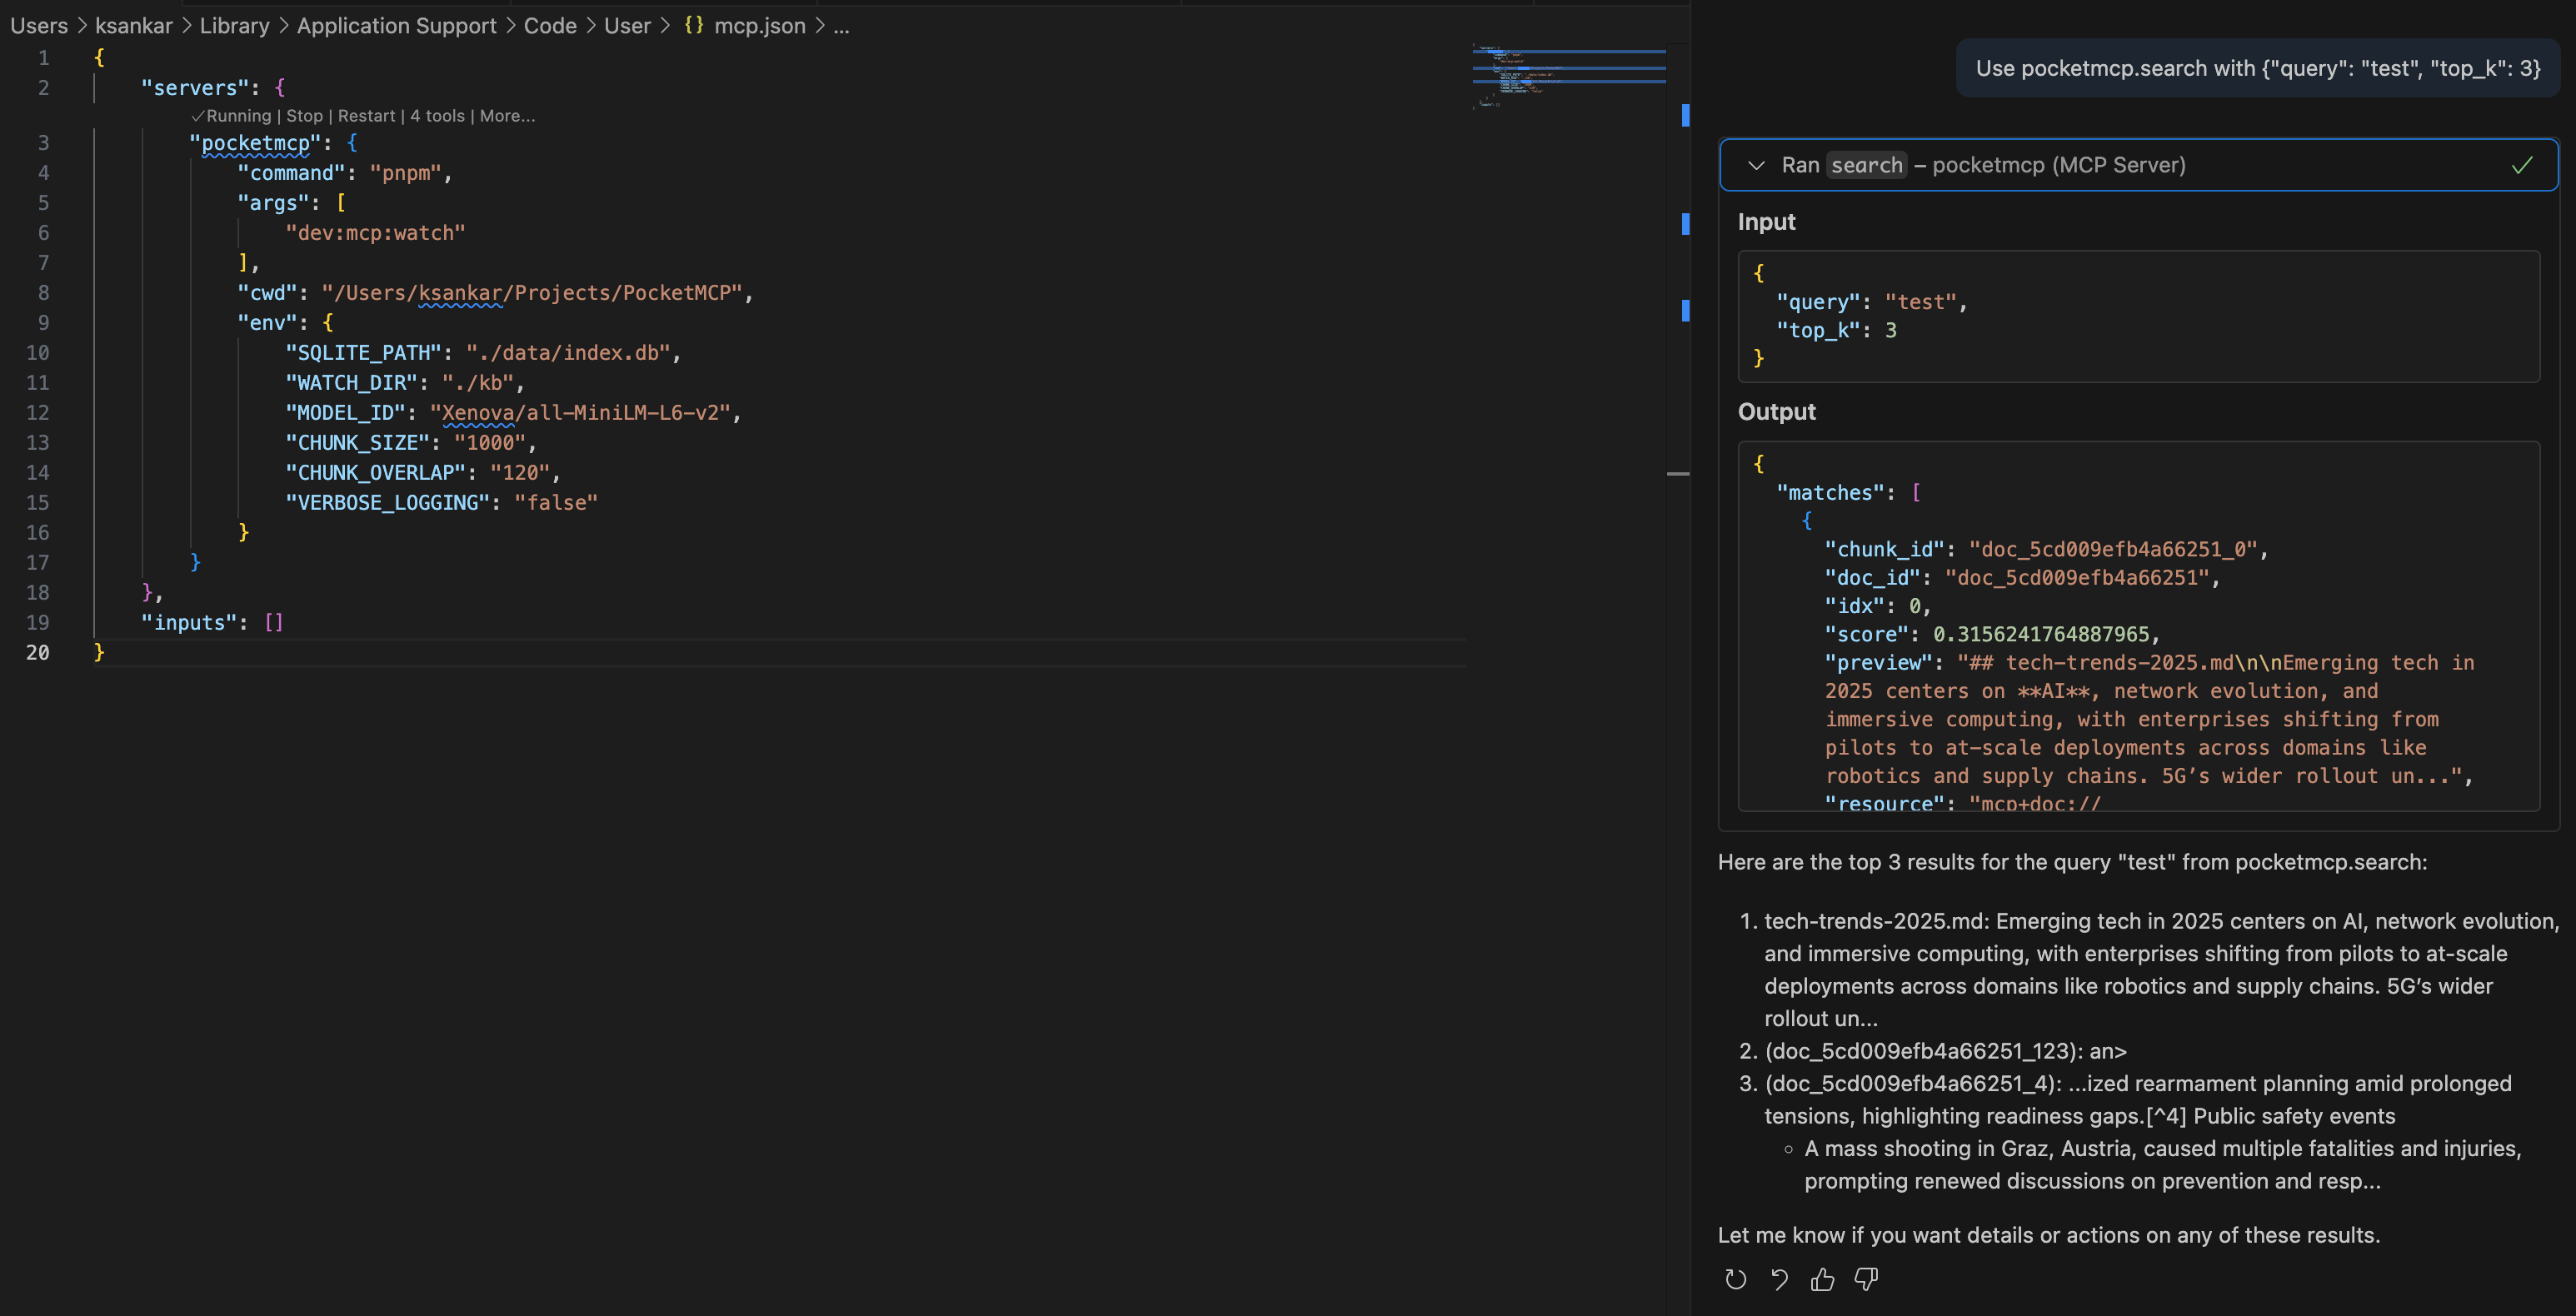
Task: Click the mcp.json braces file icon
Action: pyautogui.click(x=693, y=26)
